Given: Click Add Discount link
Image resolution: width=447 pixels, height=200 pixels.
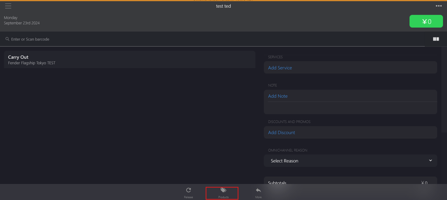Looking at the screenshot, I should [282, 133].
